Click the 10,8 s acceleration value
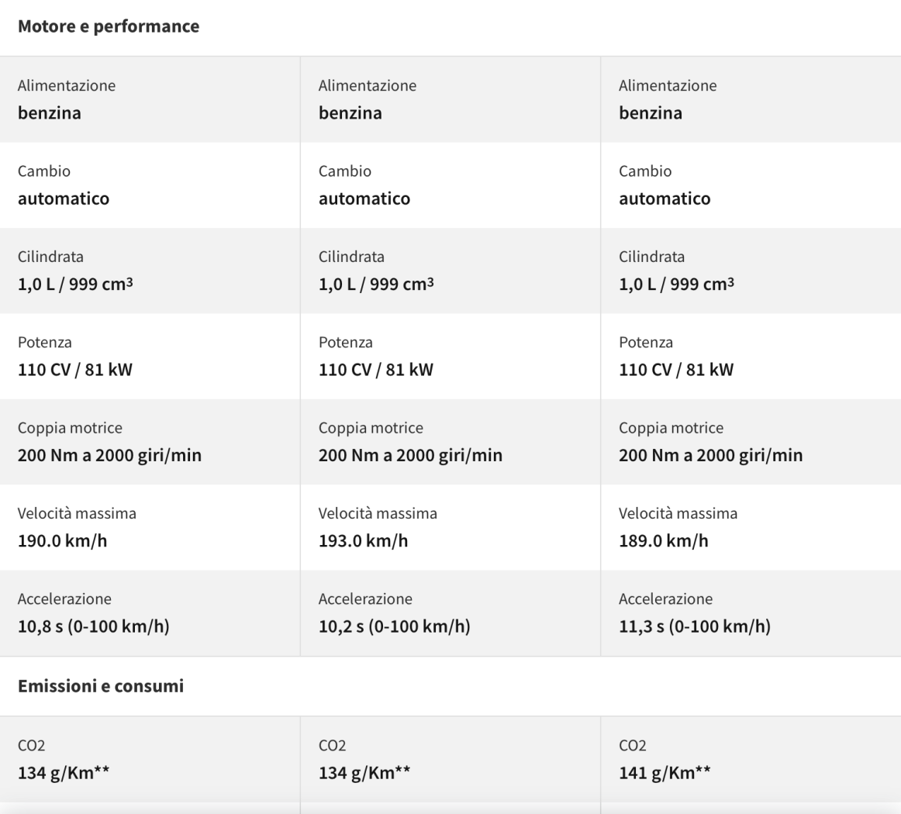Viewport: 901px width, 814px height. [x=94, y=626]
